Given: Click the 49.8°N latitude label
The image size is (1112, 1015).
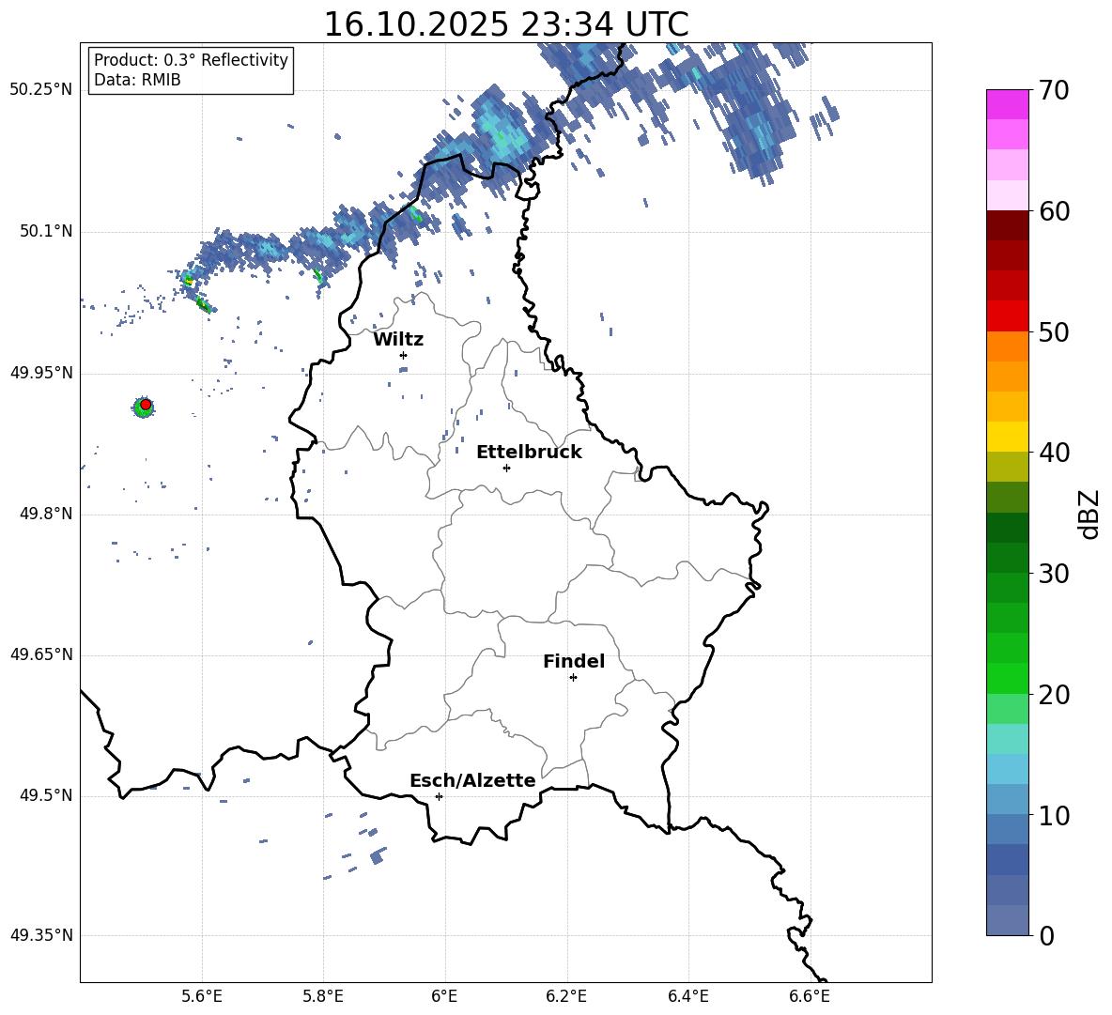Looking at the screenshot, I should (x=45, y=514).
